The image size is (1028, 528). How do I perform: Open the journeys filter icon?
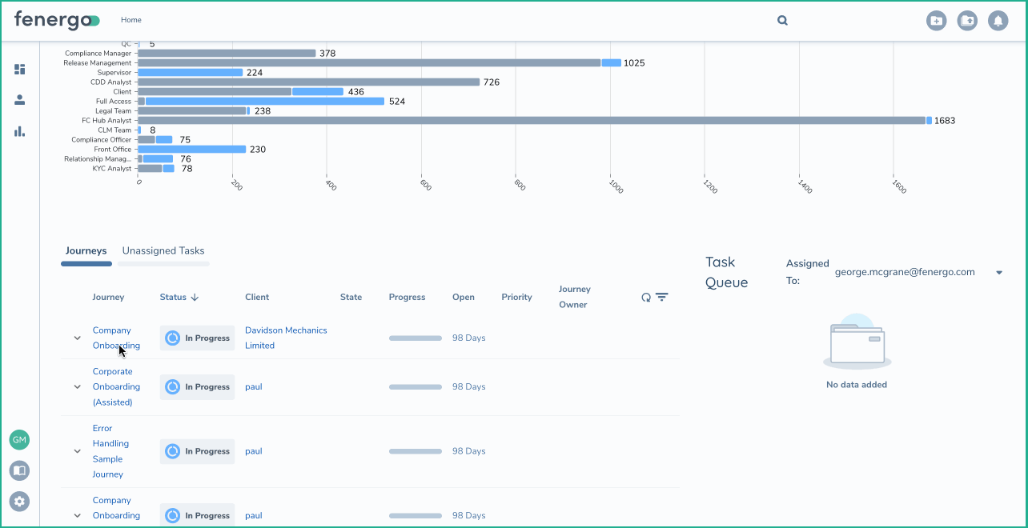tap(662, 297)
